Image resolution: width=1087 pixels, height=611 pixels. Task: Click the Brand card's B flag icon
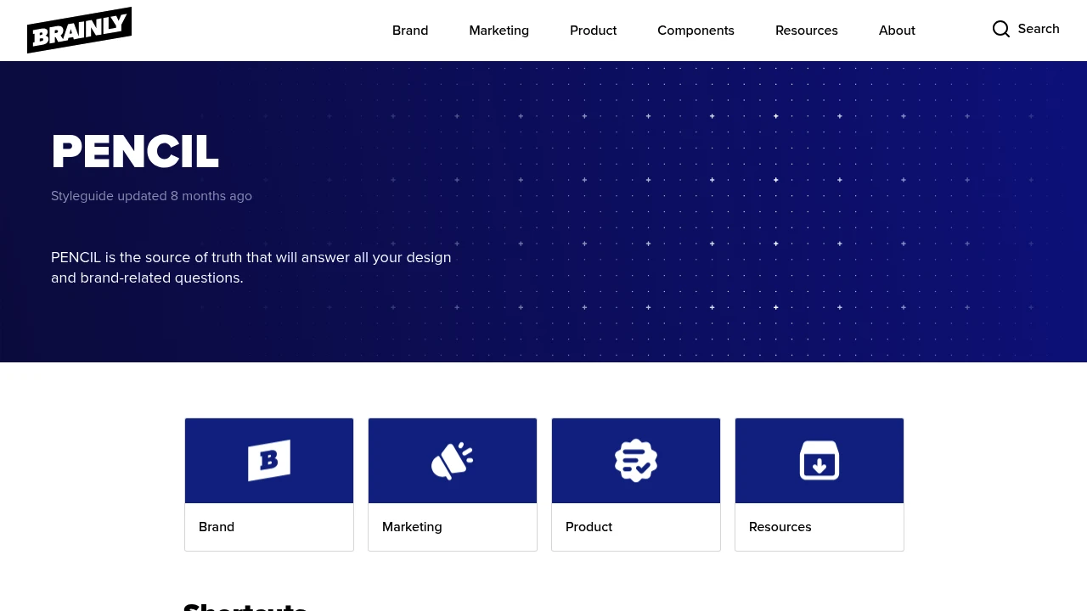[269, 461]
